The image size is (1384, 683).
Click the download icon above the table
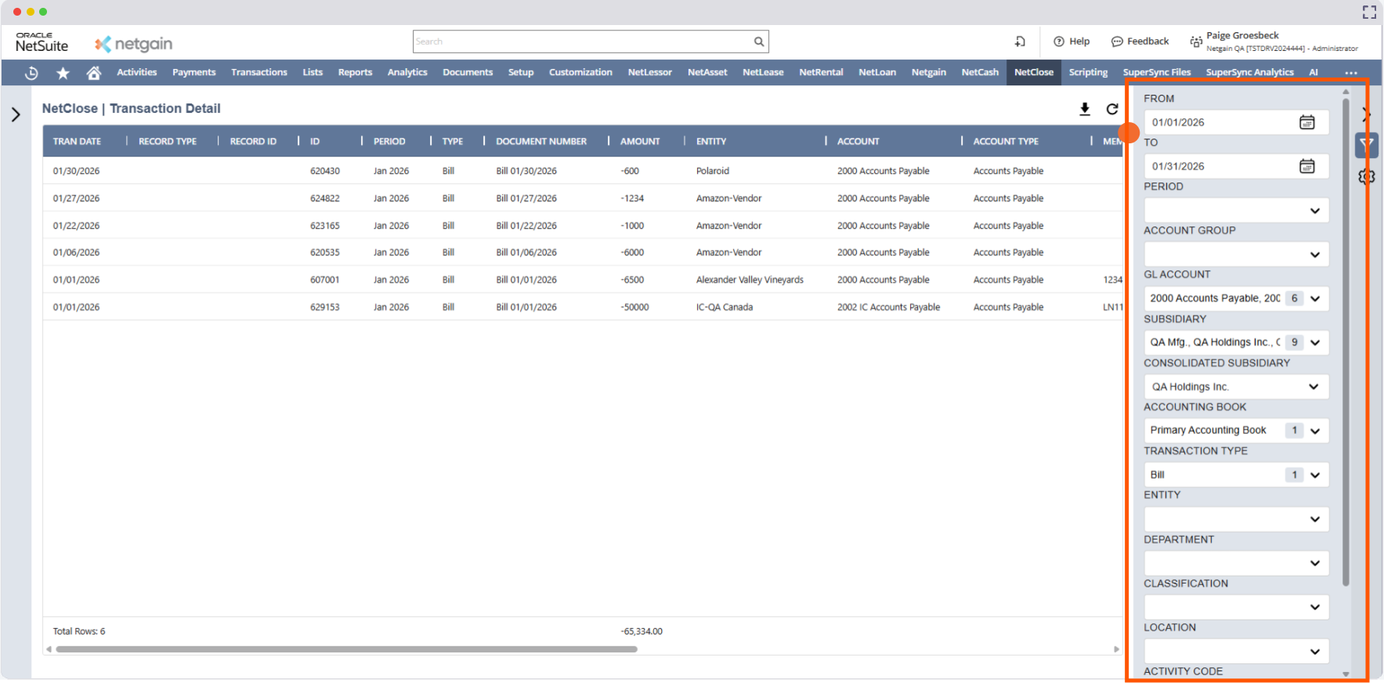1085,109
